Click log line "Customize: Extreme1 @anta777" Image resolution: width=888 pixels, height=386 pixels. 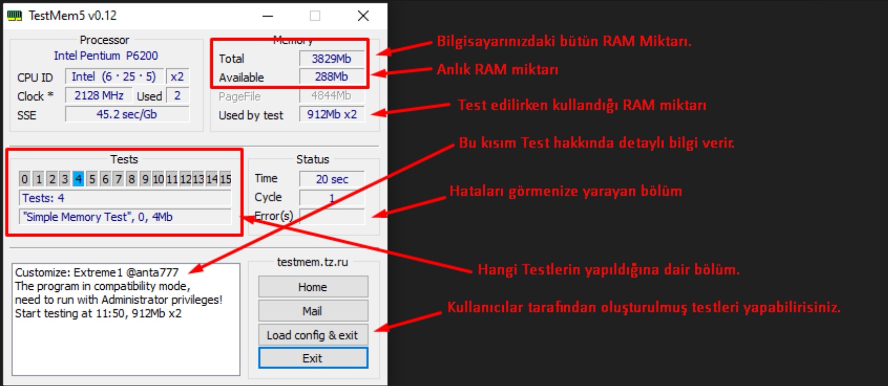97,272
